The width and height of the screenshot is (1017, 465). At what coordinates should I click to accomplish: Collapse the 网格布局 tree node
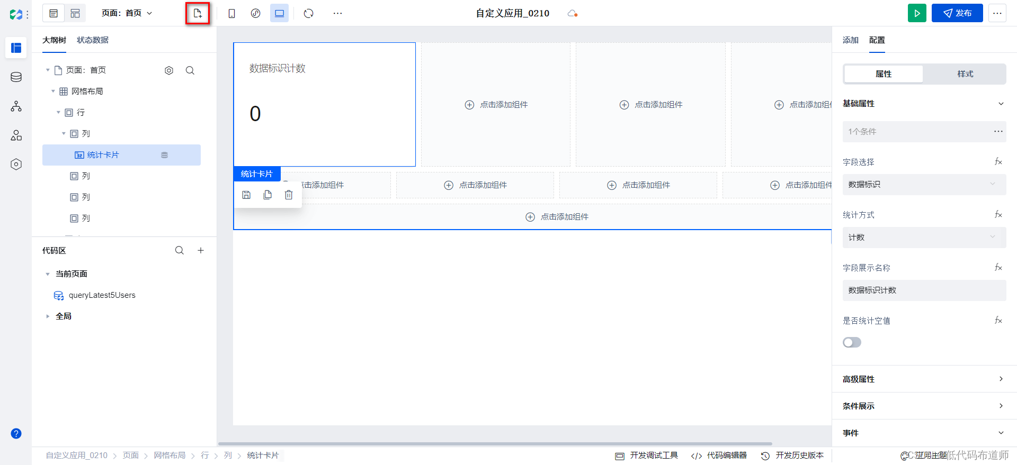(53, 92)
